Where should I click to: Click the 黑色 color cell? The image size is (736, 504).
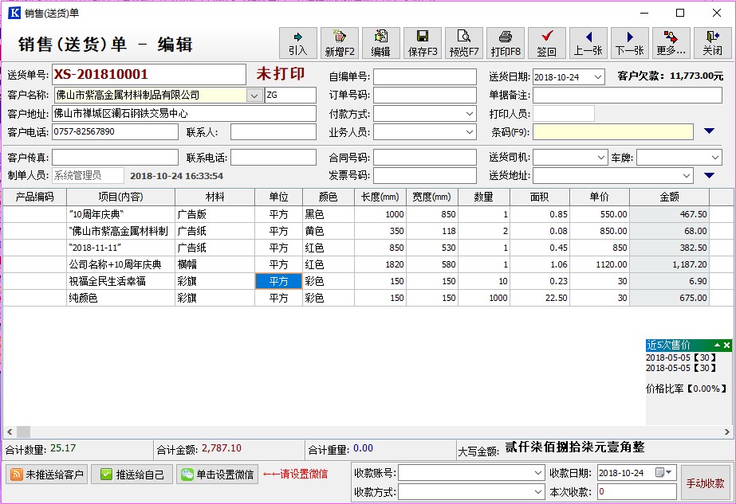328,214
